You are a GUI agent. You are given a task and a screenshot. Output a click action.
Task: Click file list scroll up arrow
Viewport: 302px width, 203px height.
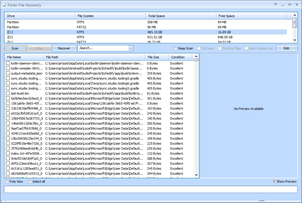point(196,56)
